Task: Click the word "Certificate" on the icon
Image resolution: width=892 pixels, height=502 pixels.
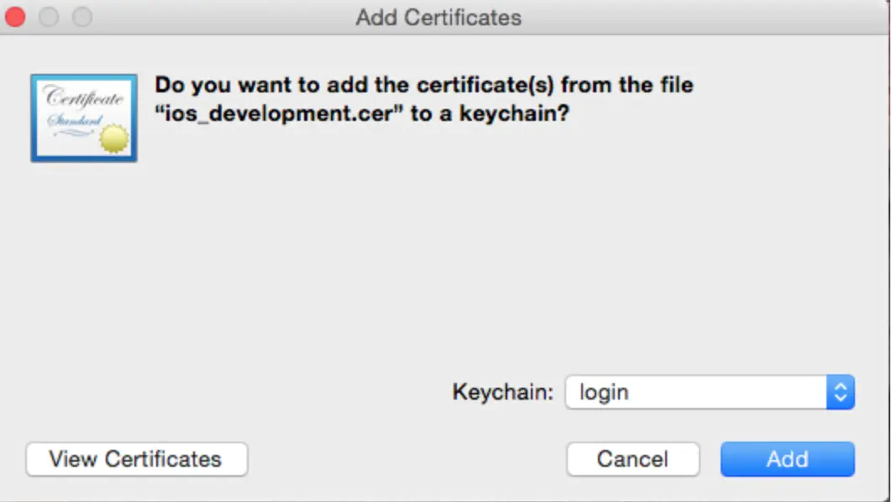Action: coord(84,97)
